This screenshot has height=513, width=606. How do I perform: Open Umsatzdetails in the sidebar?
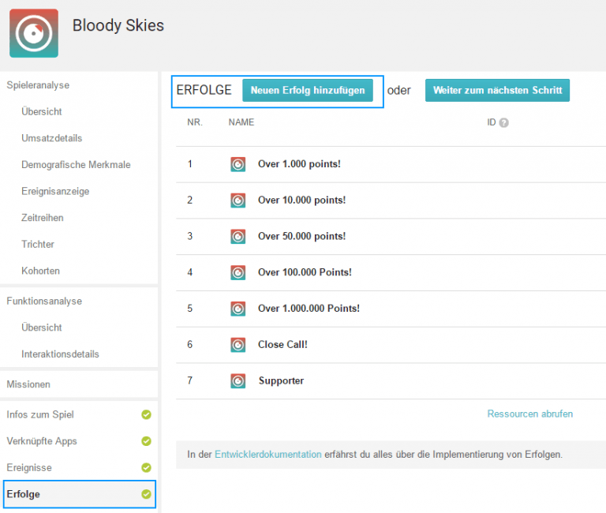click(52, 138)
